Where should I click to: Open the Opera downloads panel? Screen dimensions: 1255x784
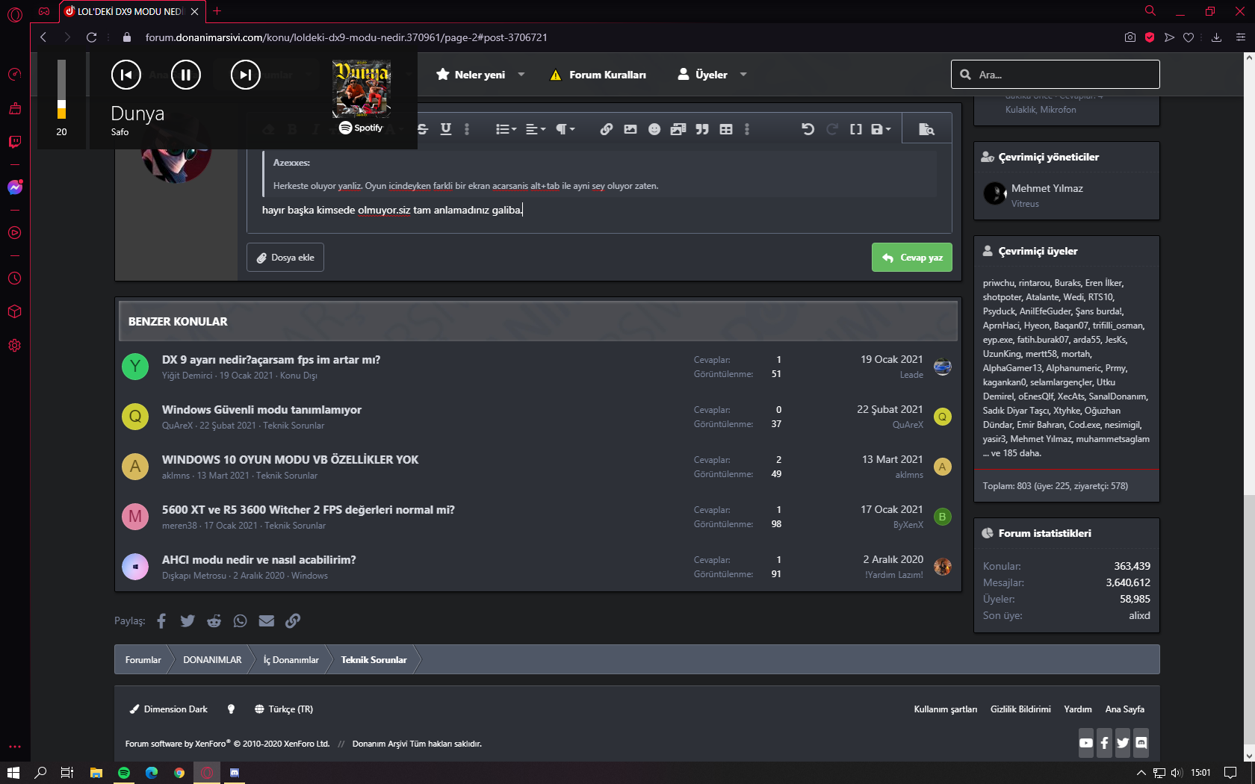tap(1216, 37)
